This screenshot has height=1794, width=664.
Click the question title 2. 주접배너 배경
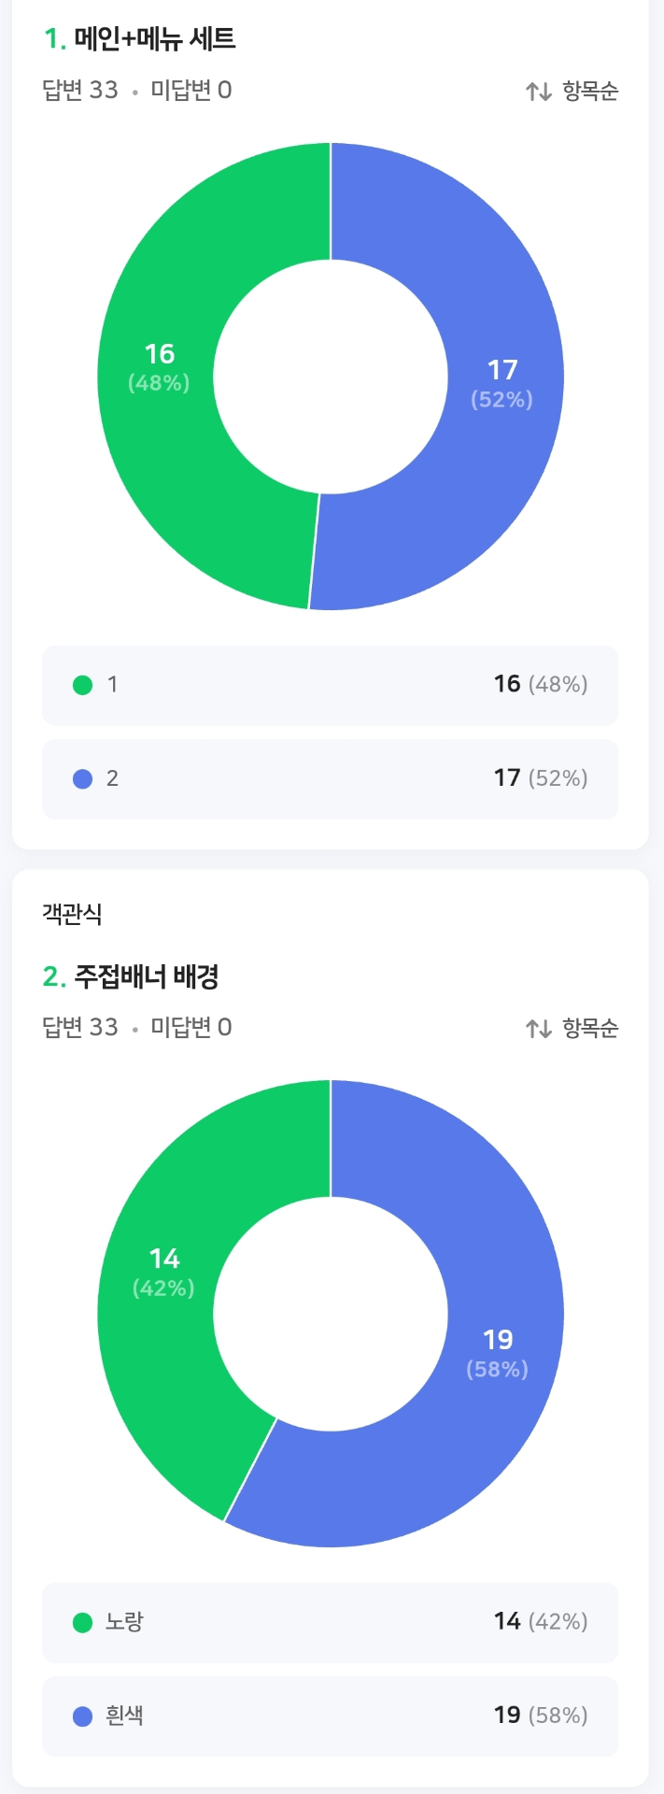(x=132, y=977)
